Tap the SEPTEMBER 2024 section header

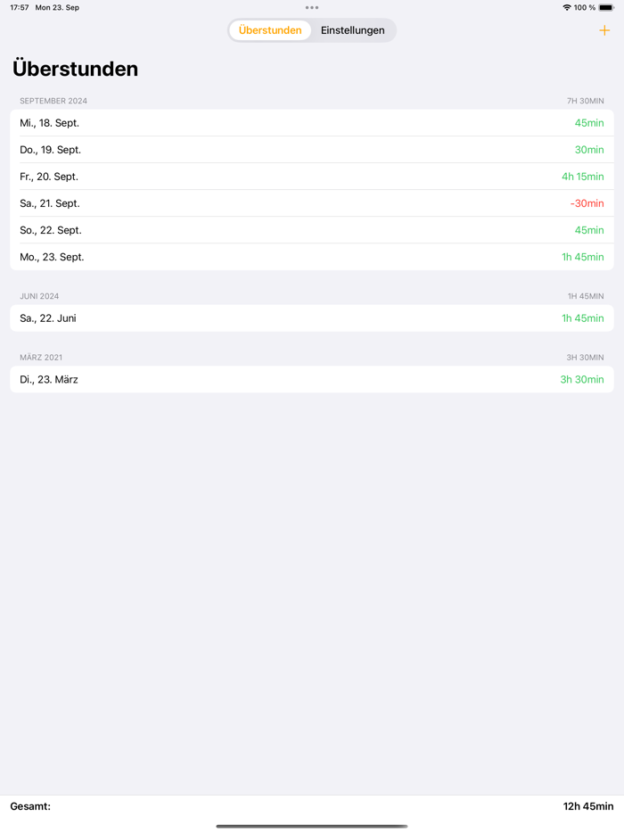tap(53, 101)
